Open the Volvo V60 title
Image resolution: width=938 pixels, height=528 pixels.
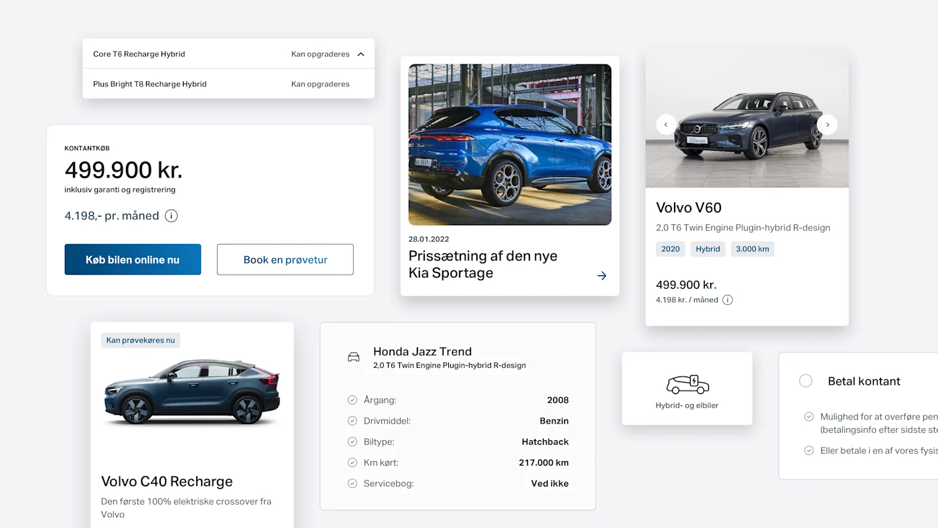[x=689, y=208]
